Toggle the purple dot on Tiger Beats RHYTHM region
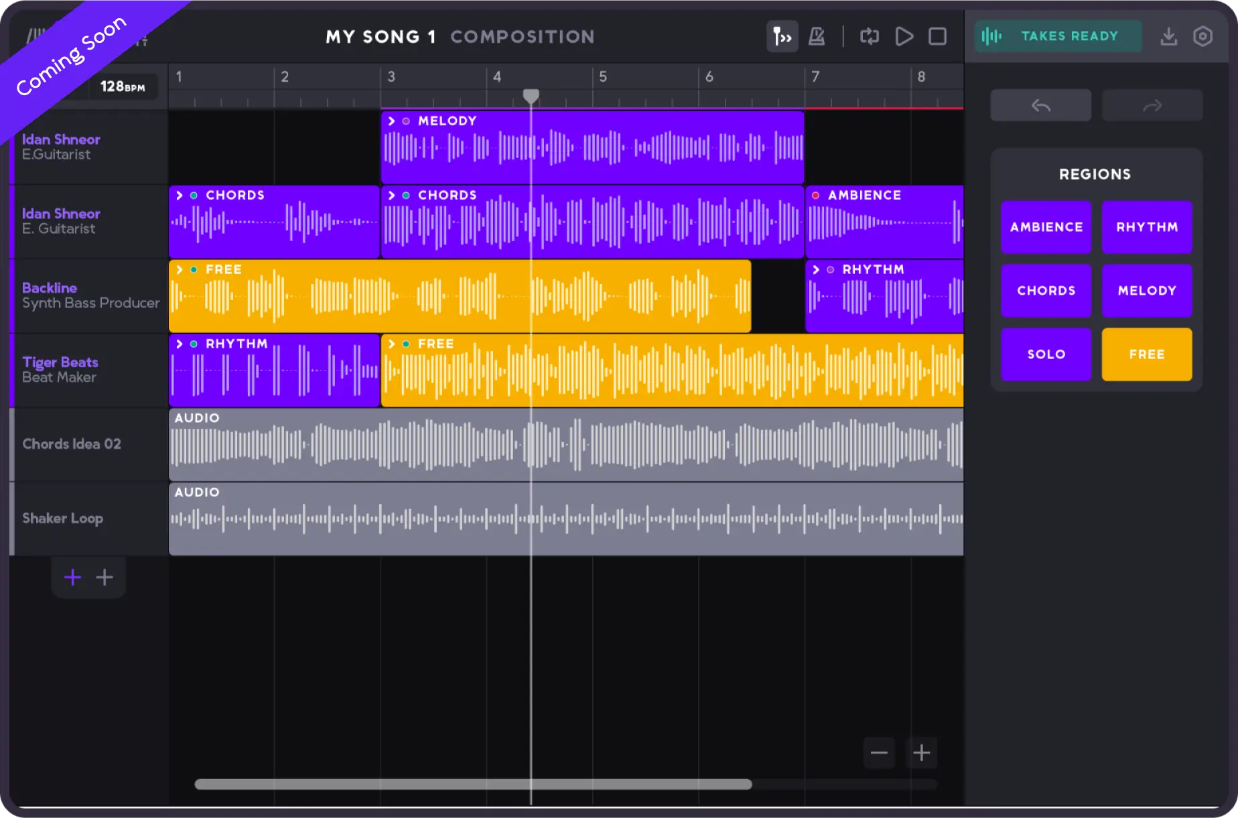 coord(193,343)
